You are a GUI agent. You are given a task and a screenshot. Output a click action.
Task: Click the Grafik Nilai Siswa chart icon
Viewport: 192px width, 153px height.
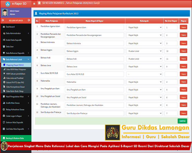(4, 103)
